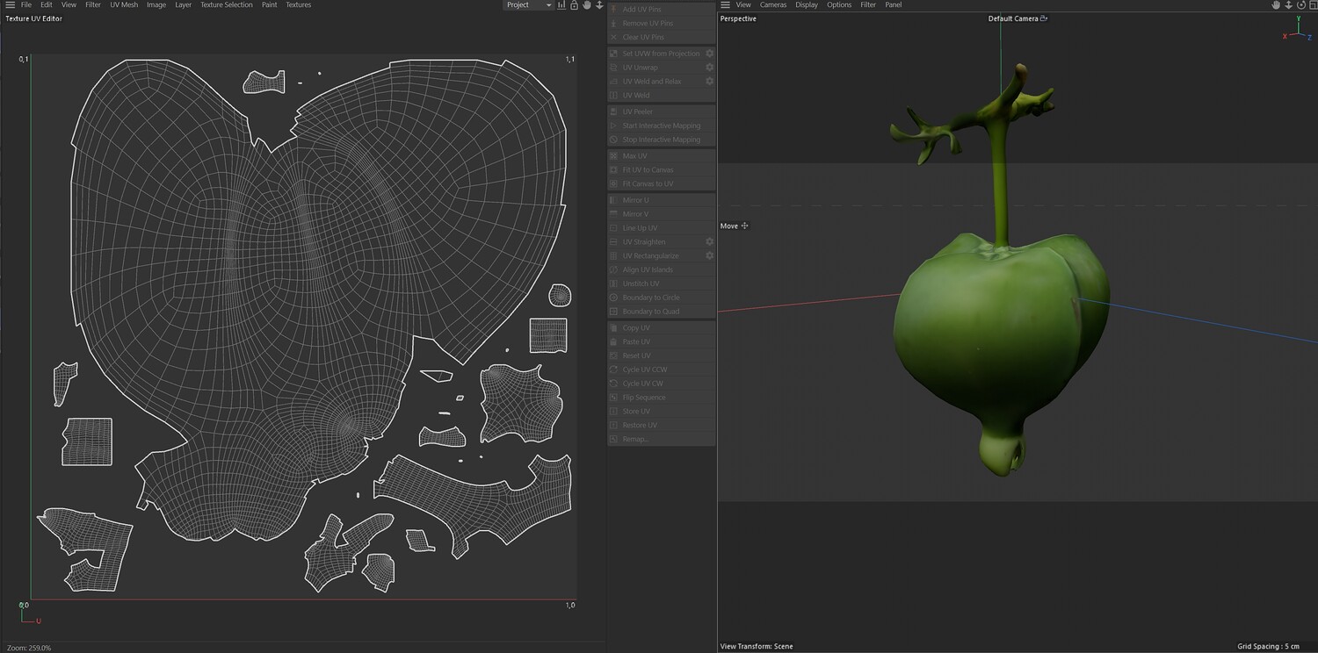Click the Start Interactive Mapping icon
Image resolution: width=1318 pixels, height=653 pixels.
coord(613,126)
